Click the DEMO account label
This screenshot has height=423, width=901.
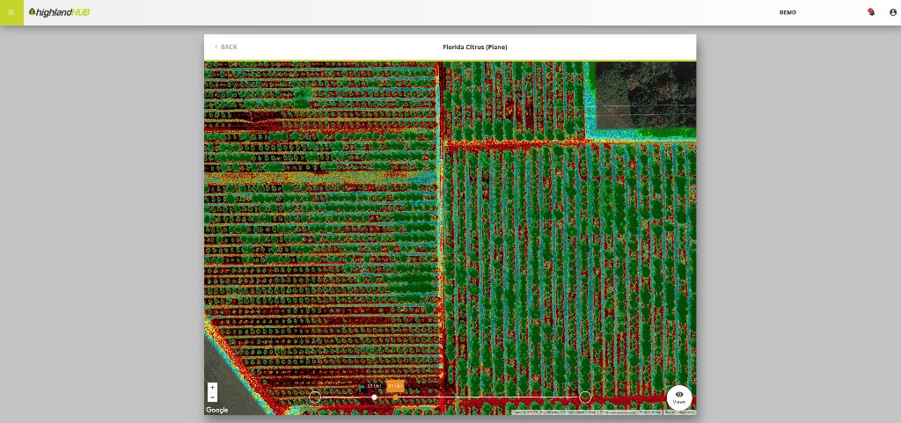tap(787, 12)
